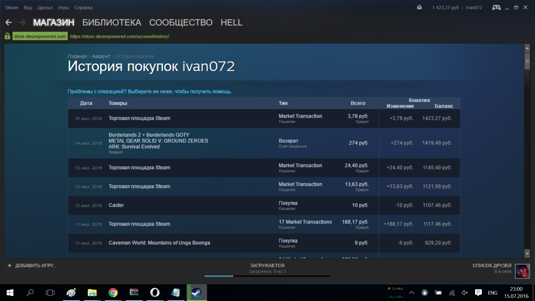
Task: Follow the Аккаунт breadcrumb link
Action: click(x=101, y=56)
